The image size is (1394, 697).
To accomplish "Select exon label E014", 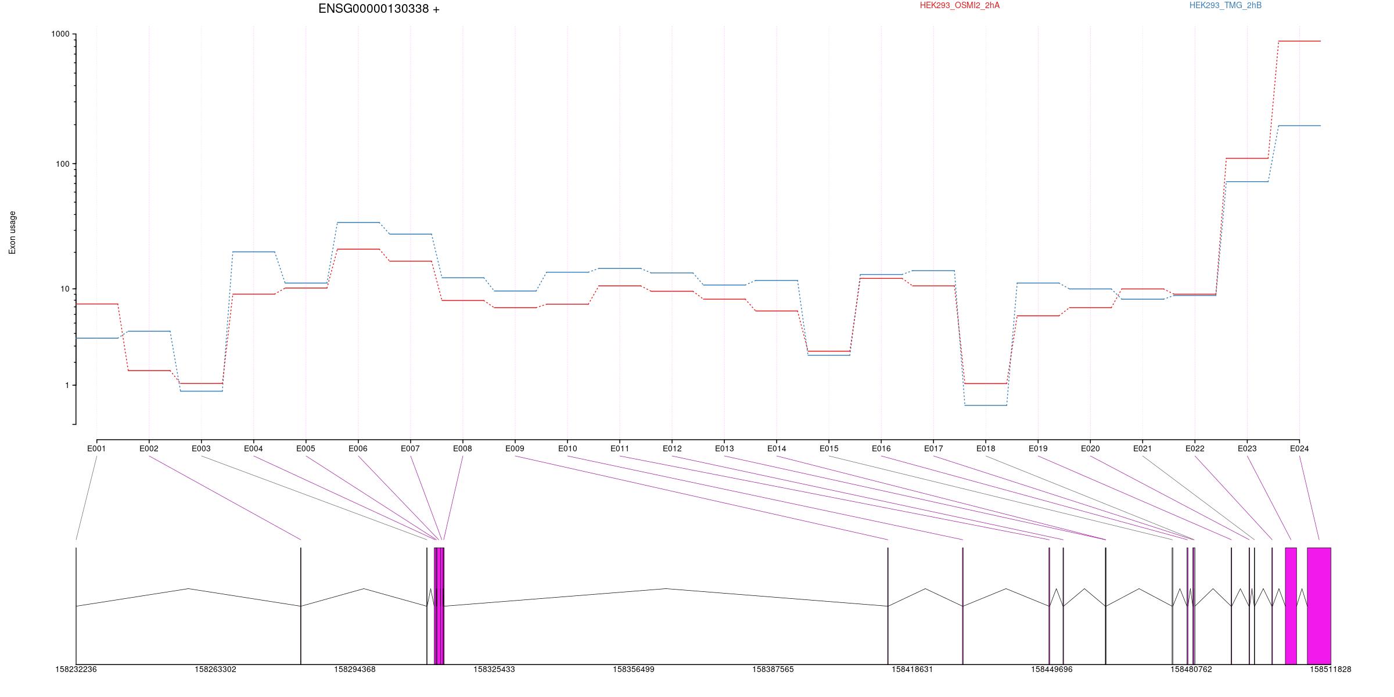I will [777, 448].
